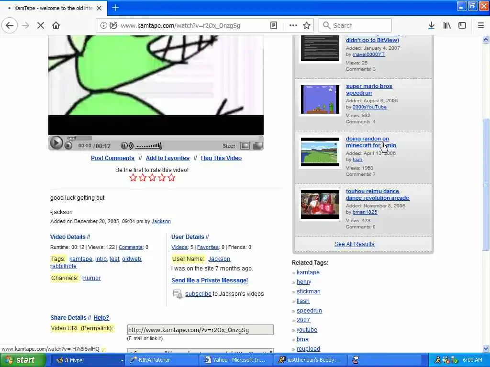
Task: Toggle the sidebar icon in toolbar
Action: 462,26
